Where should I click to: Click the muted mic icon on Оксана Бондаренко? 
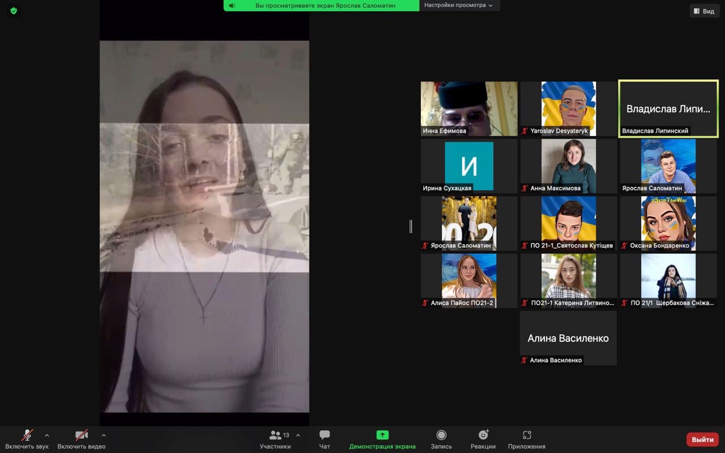[624, 246]
